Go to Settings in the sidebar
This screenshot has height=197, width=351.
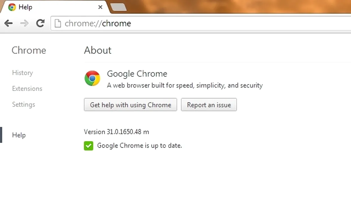pyautogui.click(x=24, y=104)
